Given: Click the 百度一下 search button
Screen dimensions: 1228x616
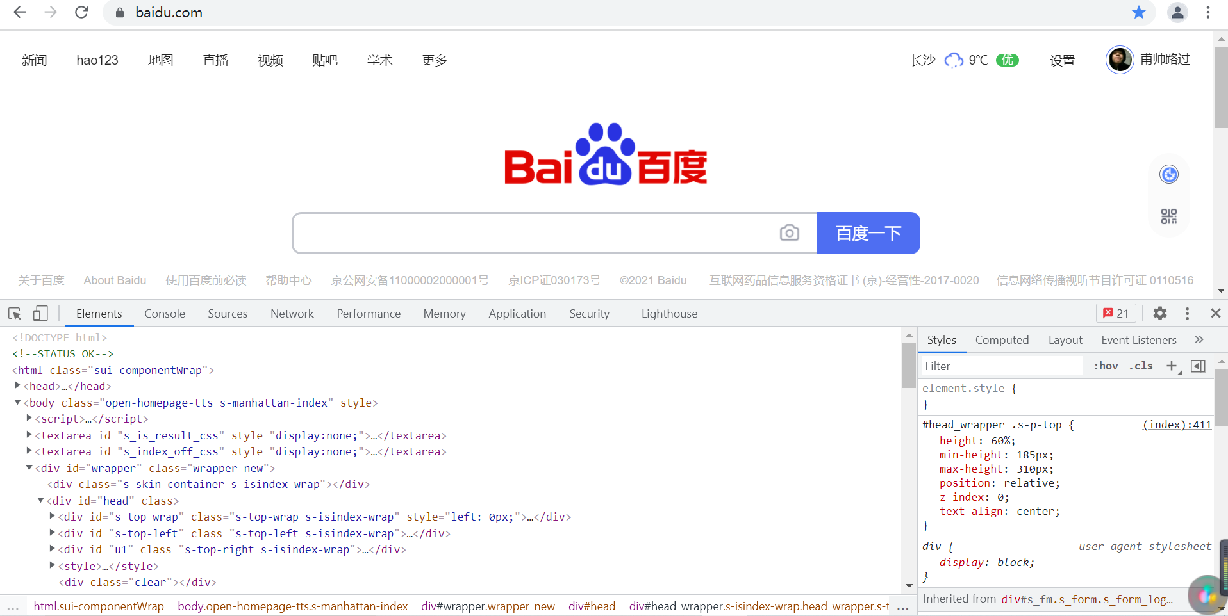Looking at the screenshot, I should [x=868, y=233].
